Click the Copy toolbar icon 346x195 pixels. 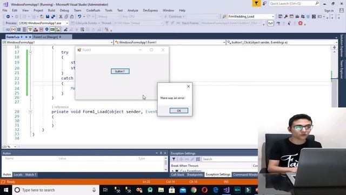coord(66,17)
